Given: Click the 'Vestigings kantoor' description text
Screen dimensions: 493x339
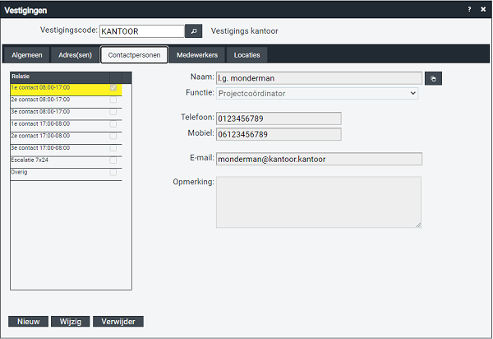Looking at the screenshot, I should coord(244,31).
